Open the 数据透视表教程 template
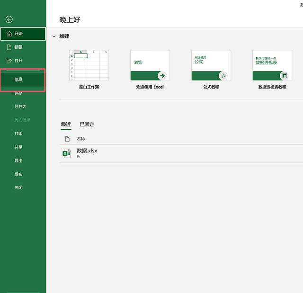Screen dimensions: 303x293 click(272, 65)
